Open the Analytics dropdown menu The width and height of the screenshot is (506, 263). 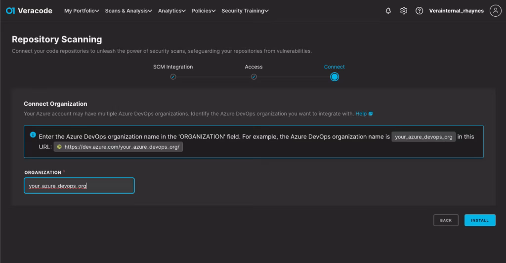171,11
